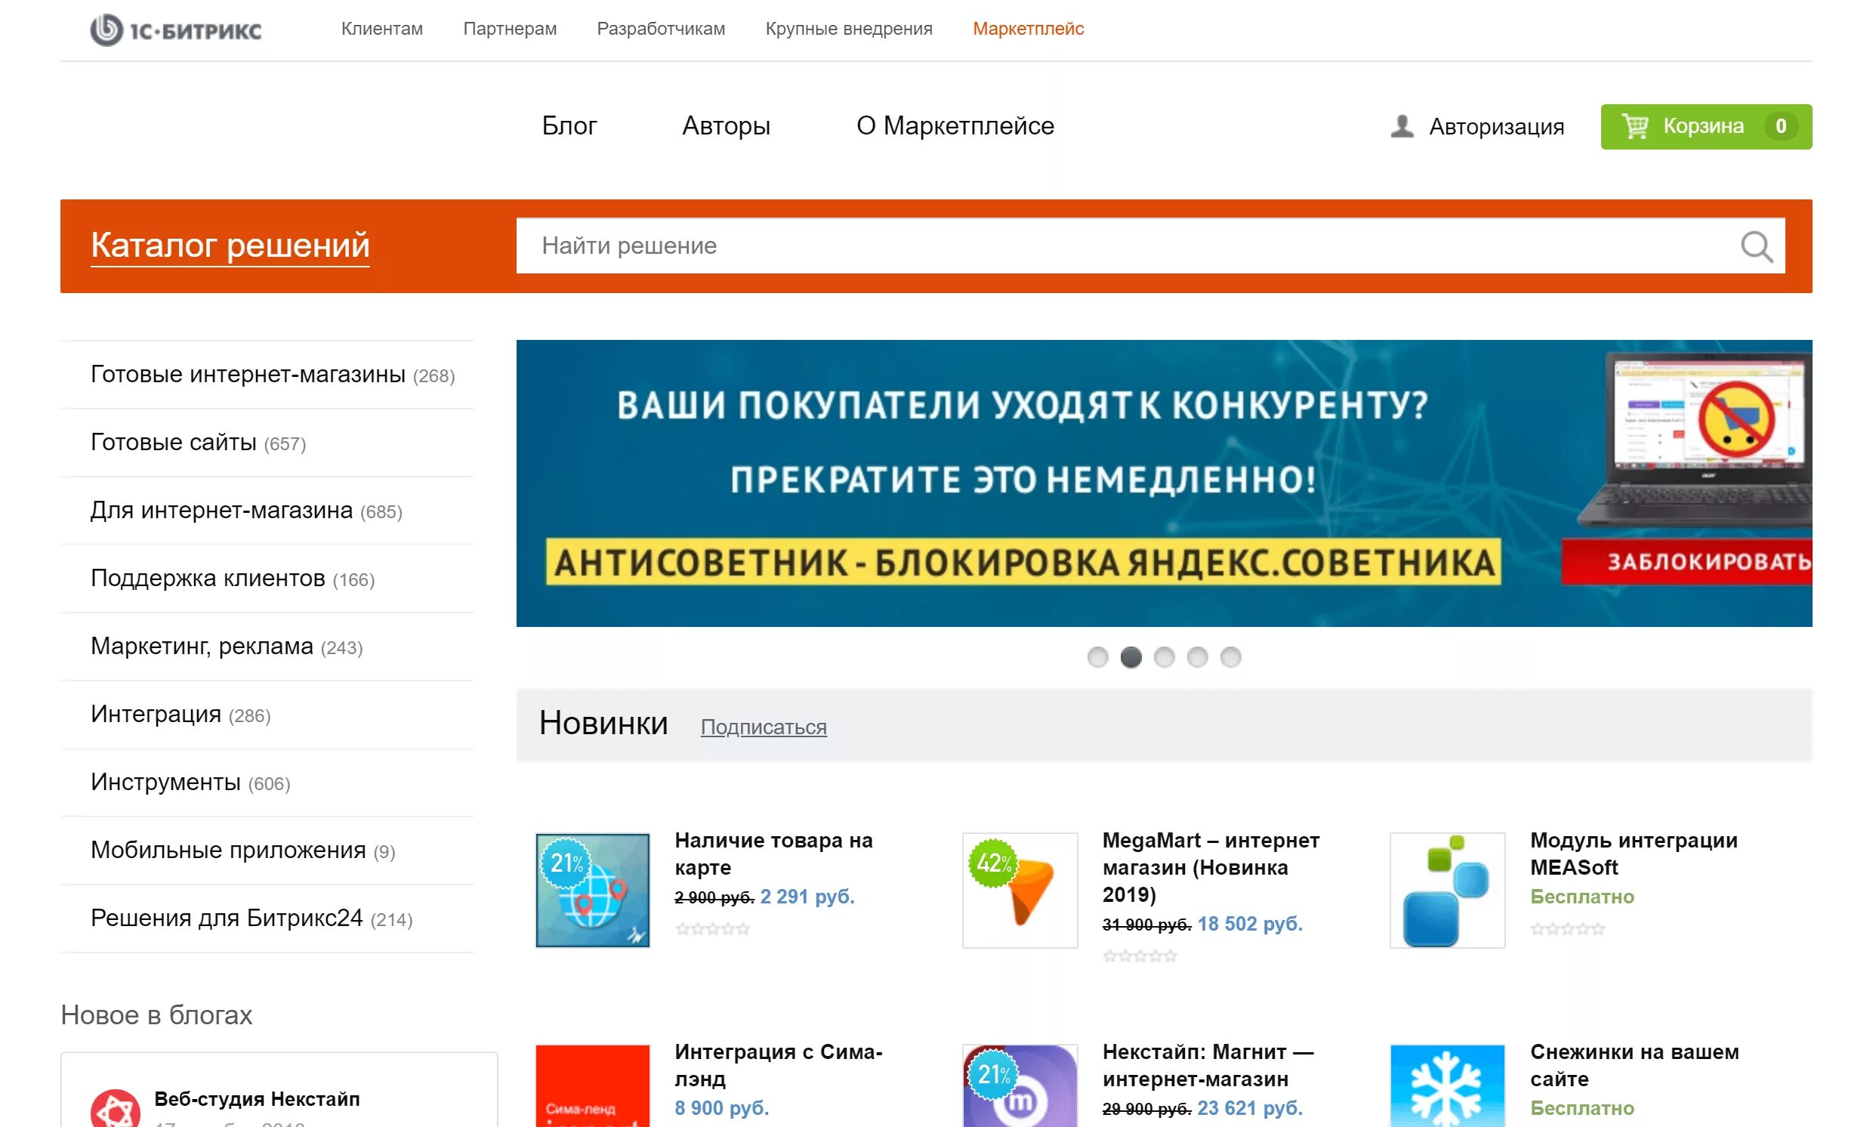Viewport: 1873px width, 1127px height.
Task: Click the user silhouette icon next to Авторизация
Action: pyautogui.click(x=1402, y=126)
